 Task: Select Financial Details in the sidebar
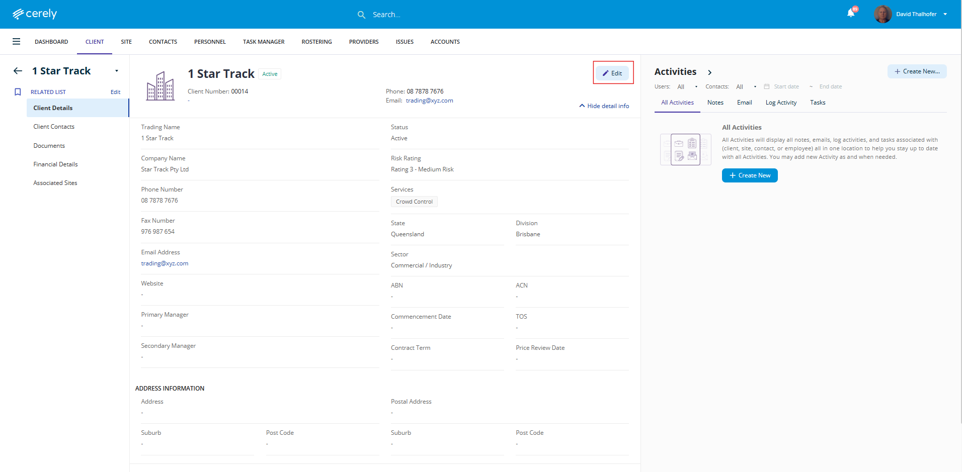[x=55, y=164]
